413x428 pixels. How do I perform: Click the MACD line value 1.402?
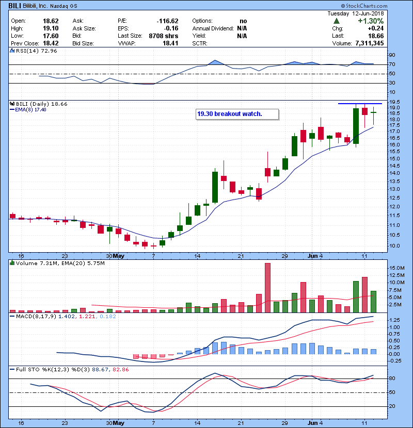67,317
